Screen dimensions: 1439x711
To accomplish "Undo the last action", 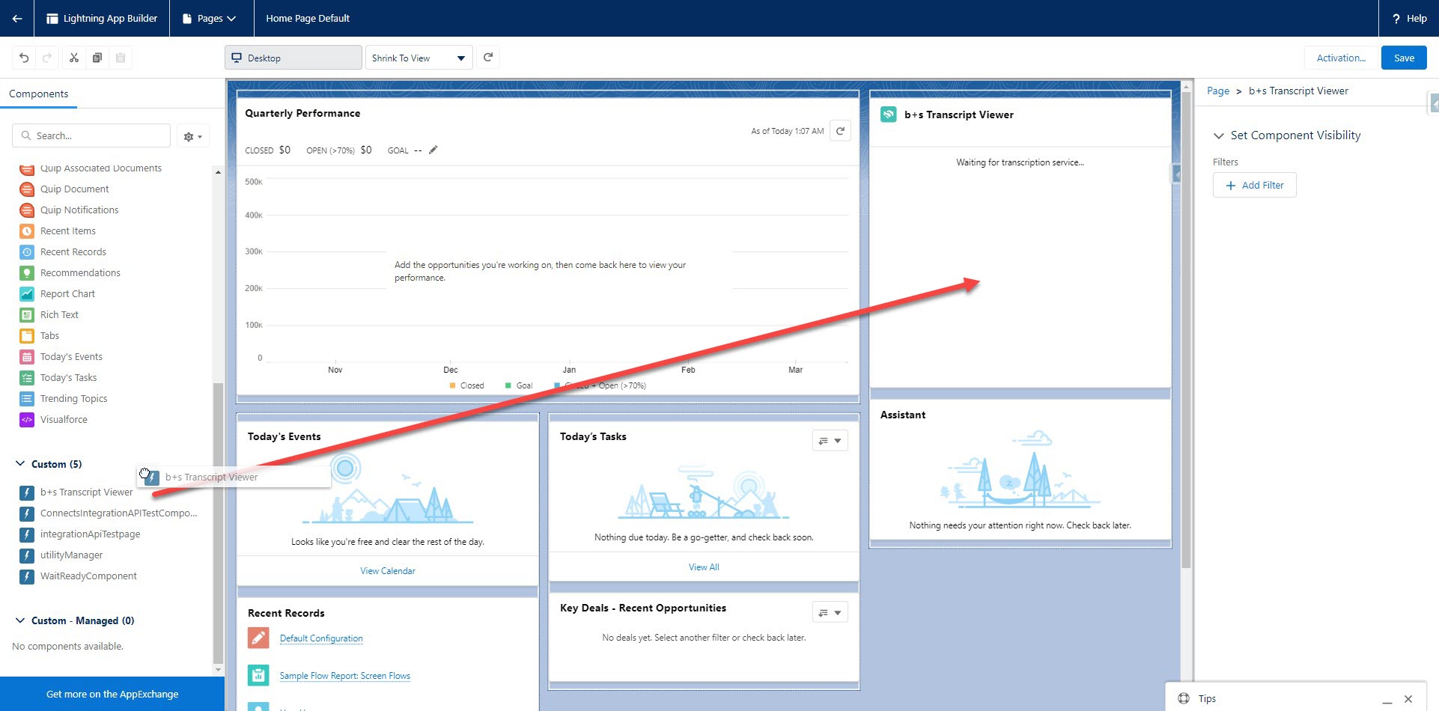I will (x=24, y=58).
